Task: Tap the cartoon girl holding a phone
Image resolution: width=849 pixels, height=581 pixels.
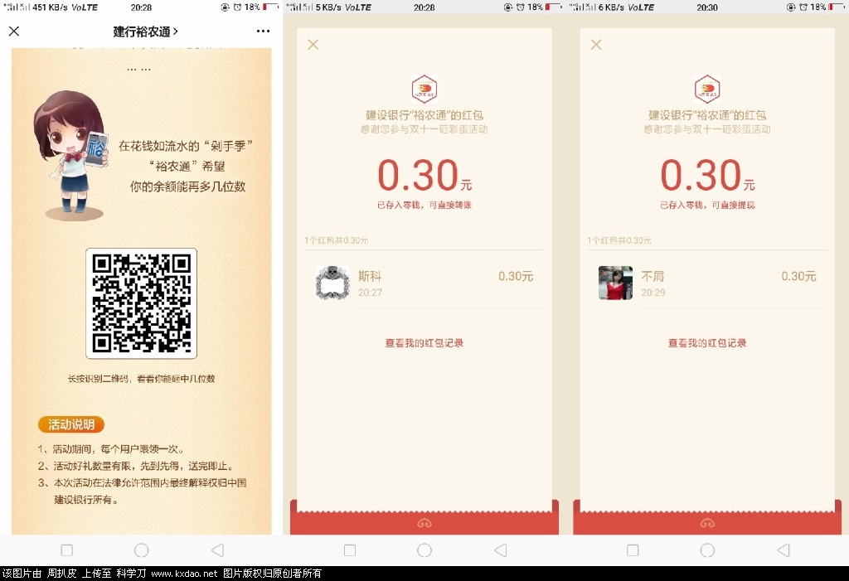Action: [x=70, y=155]
